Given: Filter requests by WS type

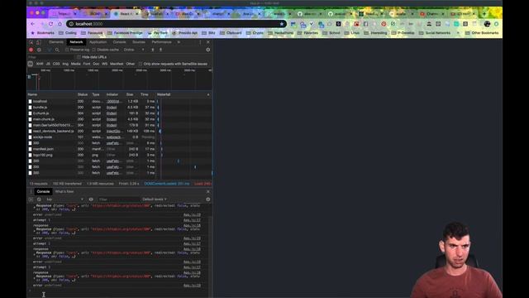Looking at the screenshot, I should [x=105, y=64].
